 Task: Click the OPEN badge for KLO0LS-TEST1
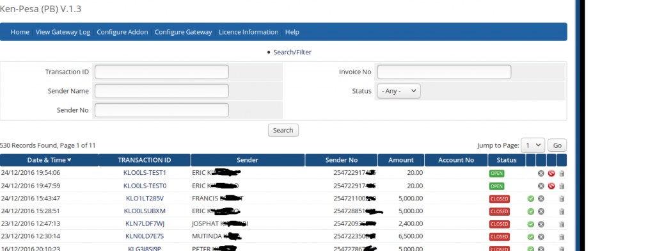point(496,173)
